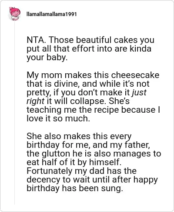Collapse the comment using the vertical thread line
The height and width of the screenshot is (212, 174).
point(14,113)
